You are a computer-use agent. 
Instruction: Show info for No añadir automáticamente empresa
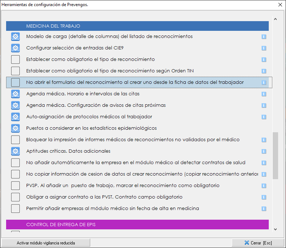(264, 163)
